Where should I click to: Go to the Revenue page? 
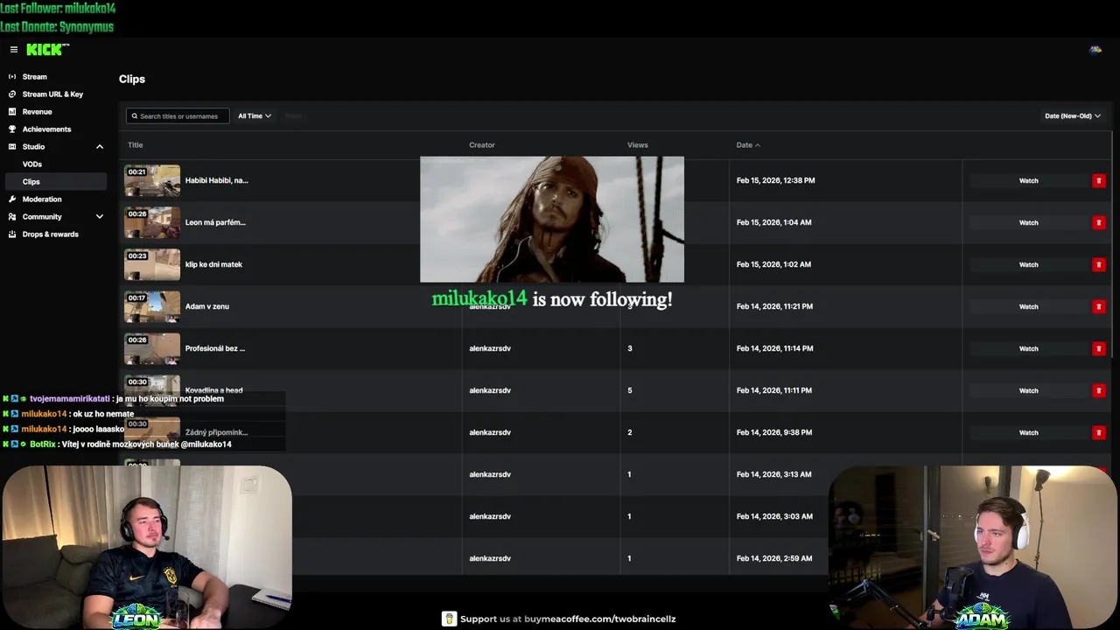coord(37,112)
